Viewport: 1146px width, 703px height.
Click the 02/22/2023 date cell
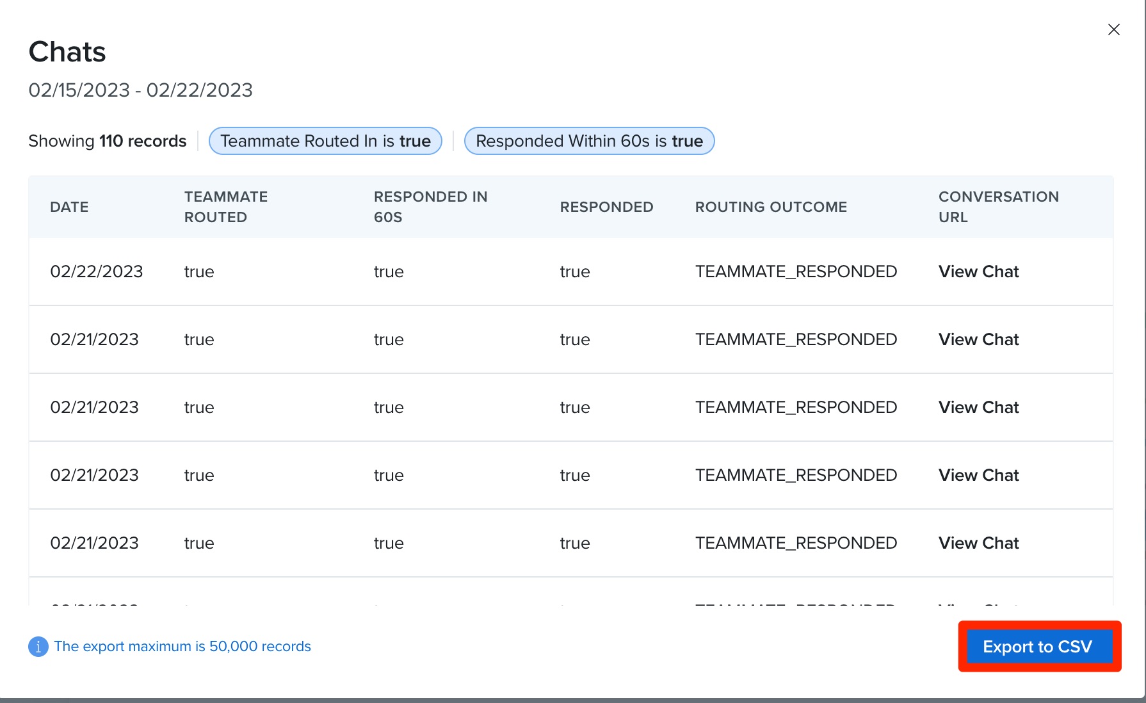pyautogui.click(x=97, y=271)
